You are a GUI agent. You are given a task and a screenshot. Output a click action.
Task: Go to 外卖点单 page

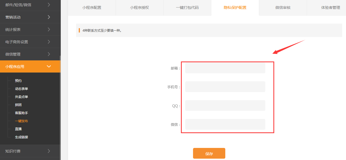22,97
